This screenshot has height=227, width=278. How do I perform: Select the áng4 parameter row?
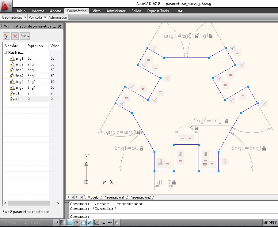(32, 76)
